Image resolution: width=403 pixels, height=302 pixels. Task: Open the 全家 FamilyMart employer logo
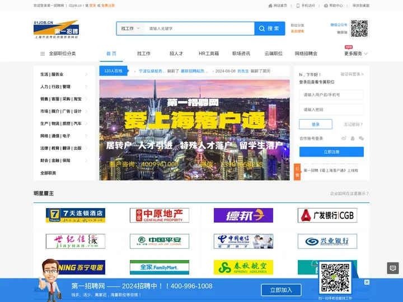click(160, 267)
